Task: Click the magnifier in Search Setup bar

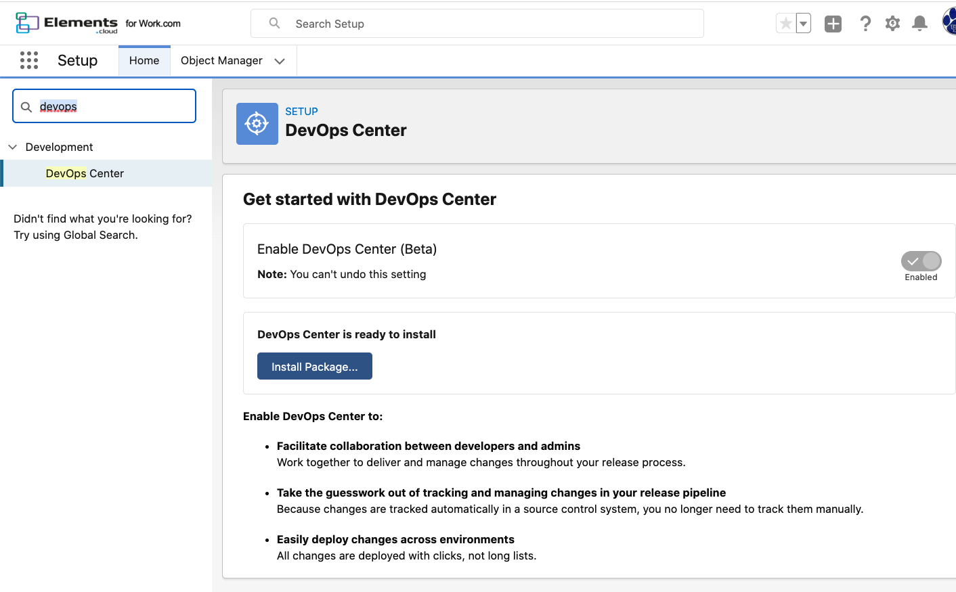Action: point(274,23)
